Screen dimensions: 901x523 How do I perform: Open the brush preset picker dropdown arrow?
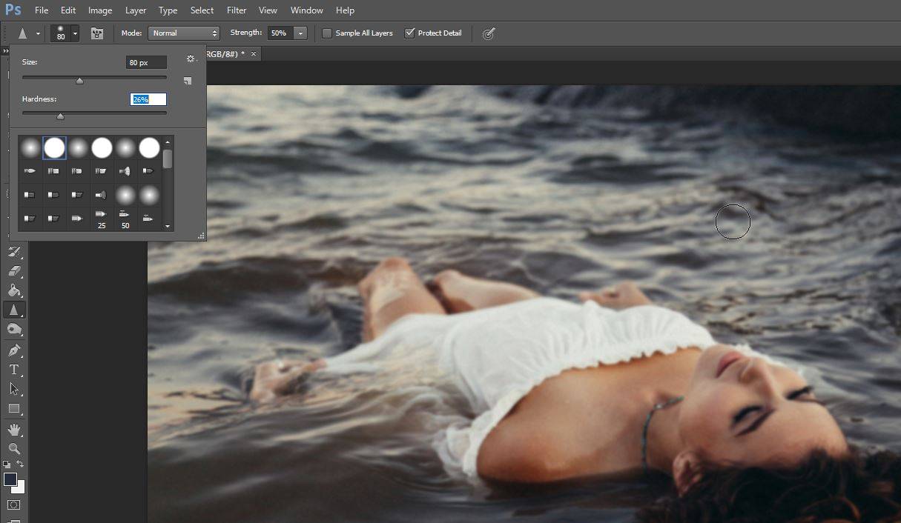[x=75, y=33]
